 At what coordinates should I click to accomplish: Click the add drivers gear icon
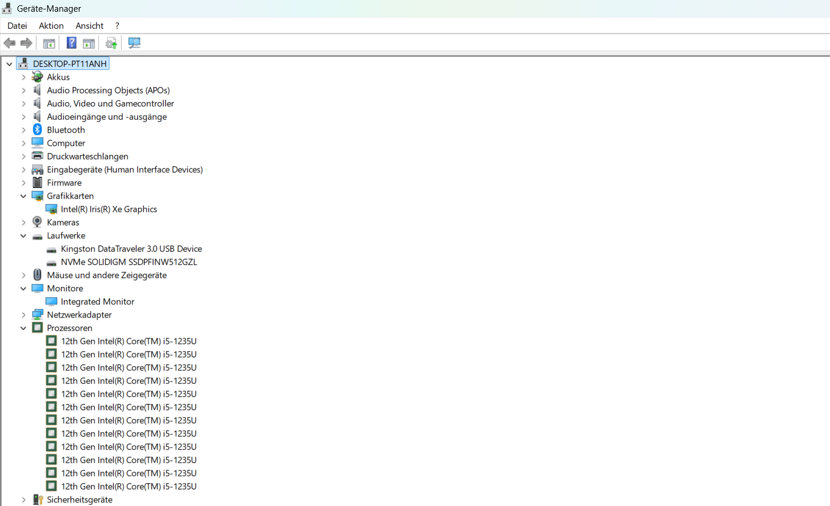111,43
